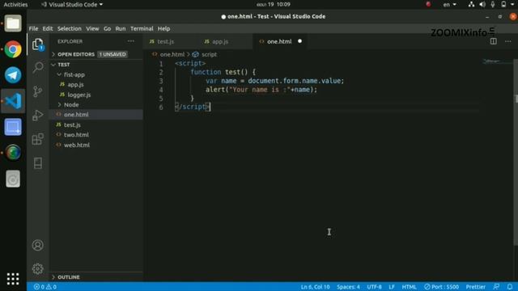The height and width of the screenshot is (291, 518).
Task: Open Visual Studio Code app menu in top bar
Action: pyautogui.click(x=72, y=4)
